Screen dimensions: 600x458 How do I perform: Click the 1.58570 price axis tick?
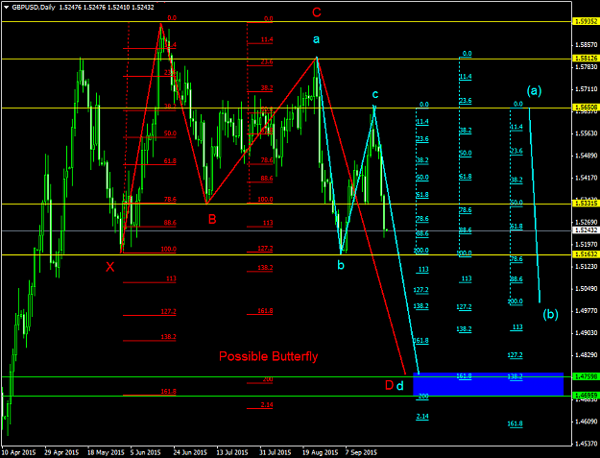[586, 45]
